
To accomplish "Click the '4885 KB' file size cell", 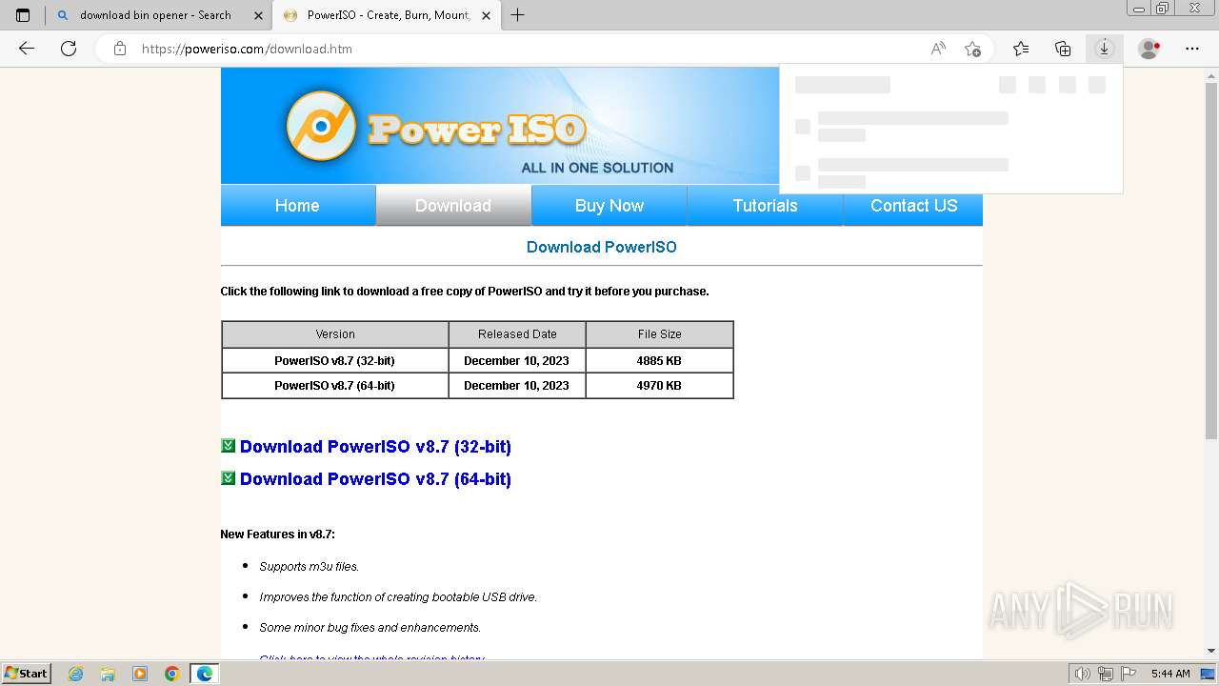I will tap(659, 360).
